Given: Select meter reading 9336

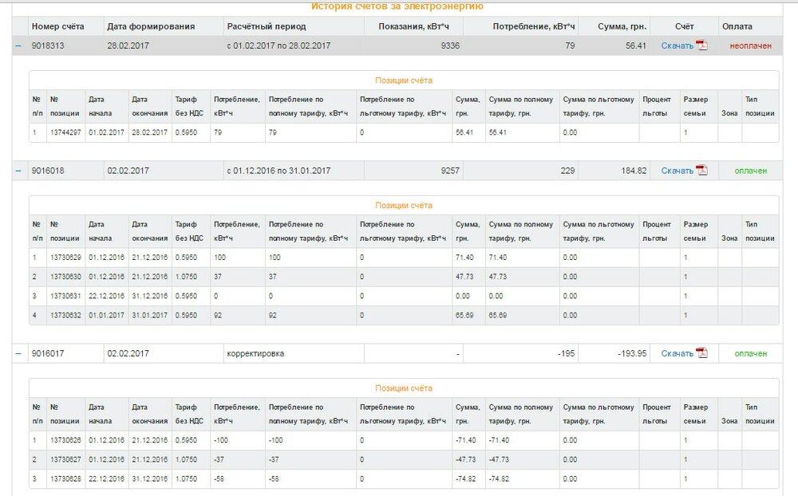Looking at the screenshot, I should coord(450,45).
